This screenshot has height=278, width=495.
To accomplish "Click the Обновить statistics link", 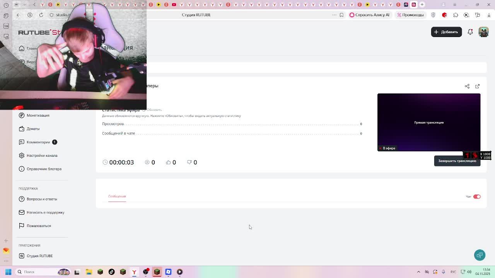I will click(x=152, y=110).
